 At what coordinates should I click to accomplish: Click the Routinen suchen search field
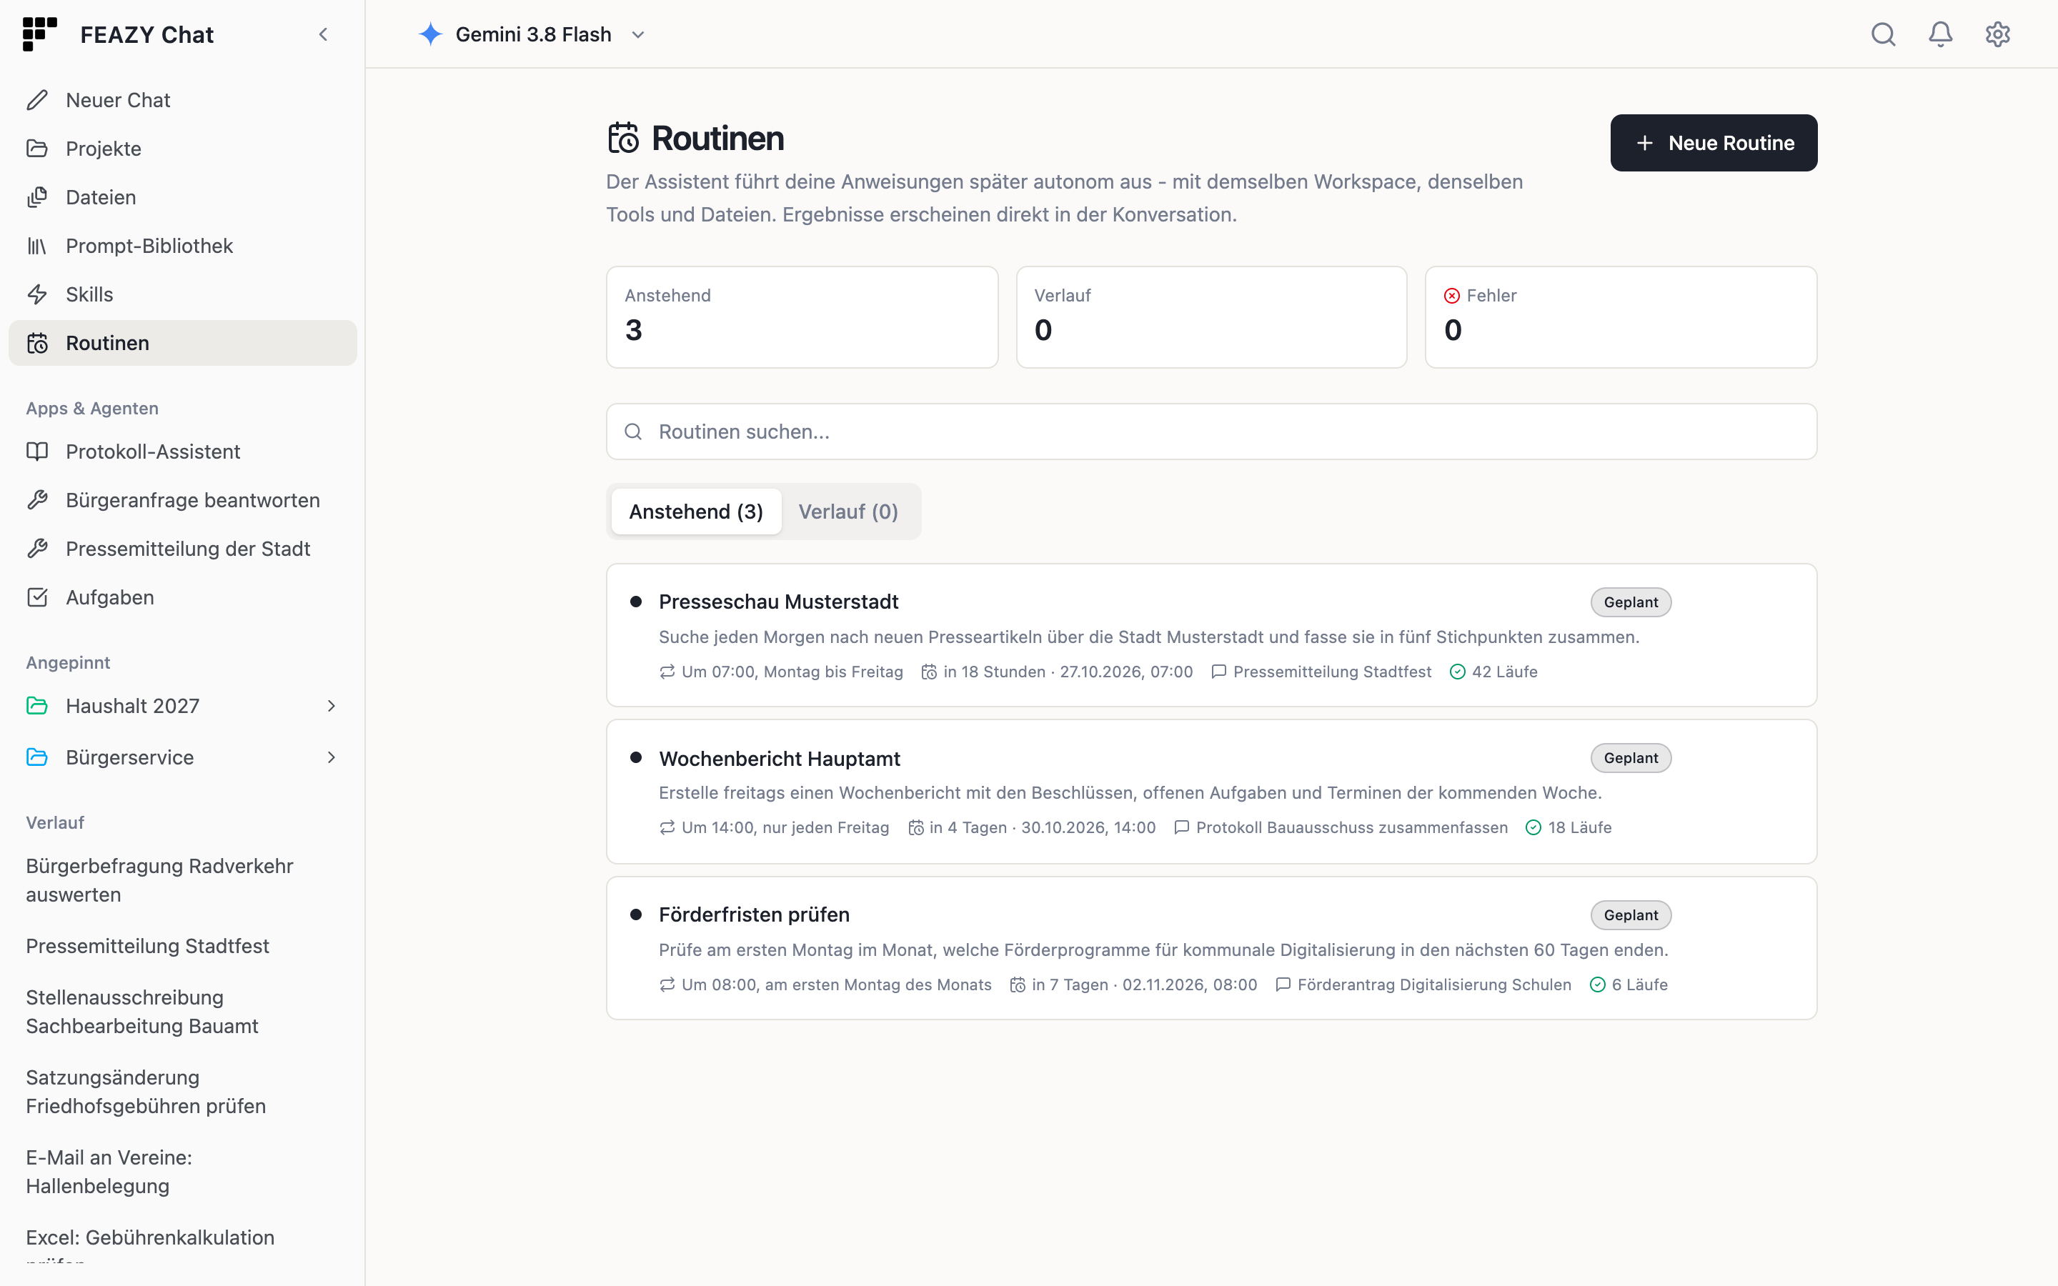pyautogui.click(x=1211, y=432)
